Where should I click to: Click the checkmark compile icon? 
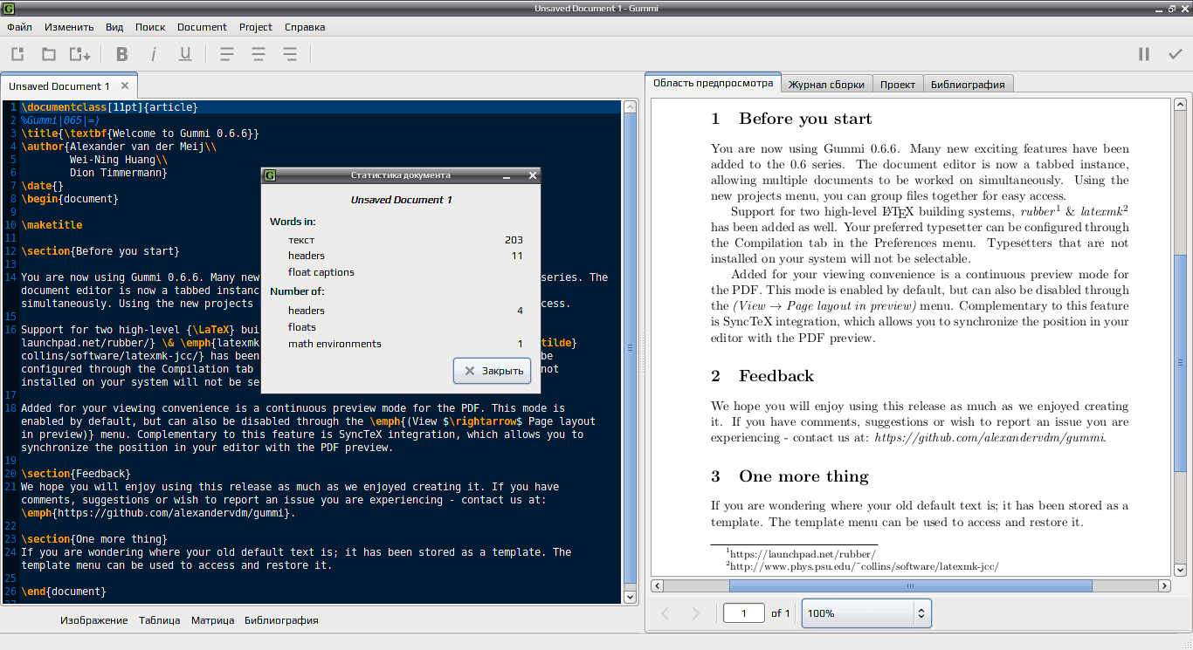pyautogui.click(x=1176, y=54)
